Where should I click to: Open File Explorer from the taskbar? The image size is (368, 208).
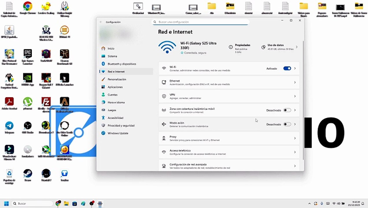tap(66, 203)
